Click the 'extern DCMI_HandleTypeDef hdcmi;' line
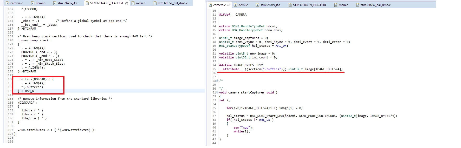 (248, 26)
